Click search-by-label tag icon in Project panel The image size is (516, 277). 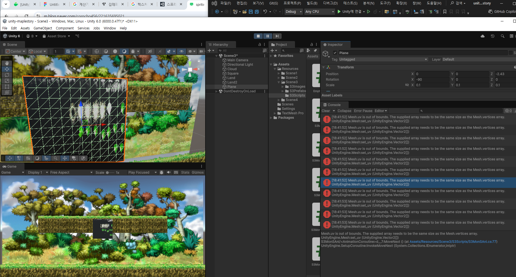pyautogui.click(x=315, y=51)
